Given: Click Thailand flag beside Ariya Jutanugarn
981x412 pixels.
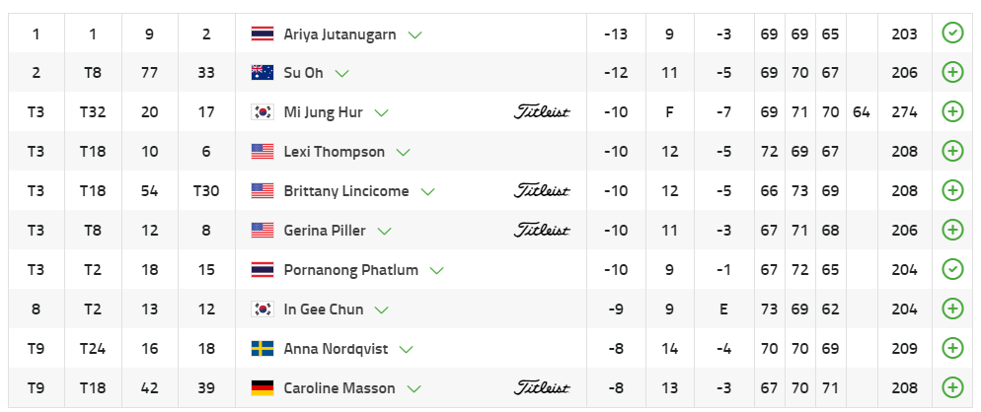Looking at the screenshot, I should [263, 34].
